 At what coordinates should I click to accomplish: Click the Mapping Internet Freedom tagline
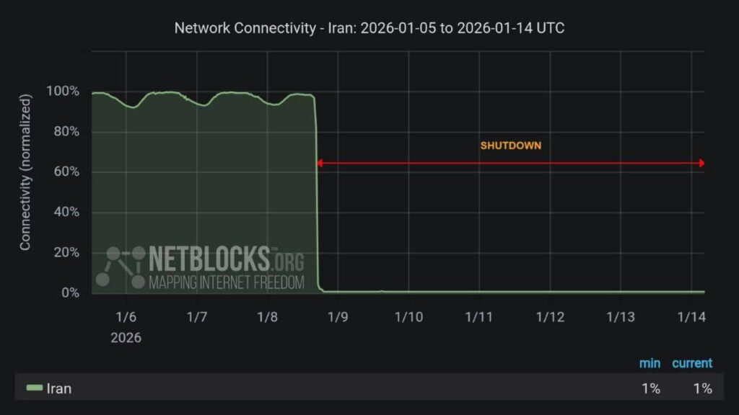[x=226, y=282]
